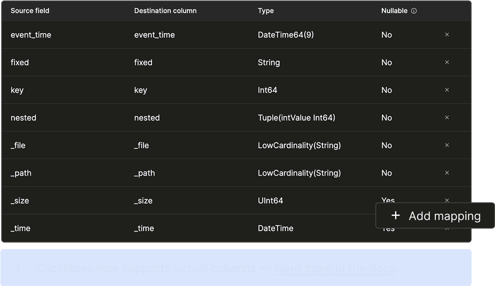
Task: Select the event_time source field cell
Action: click(31, 35)
